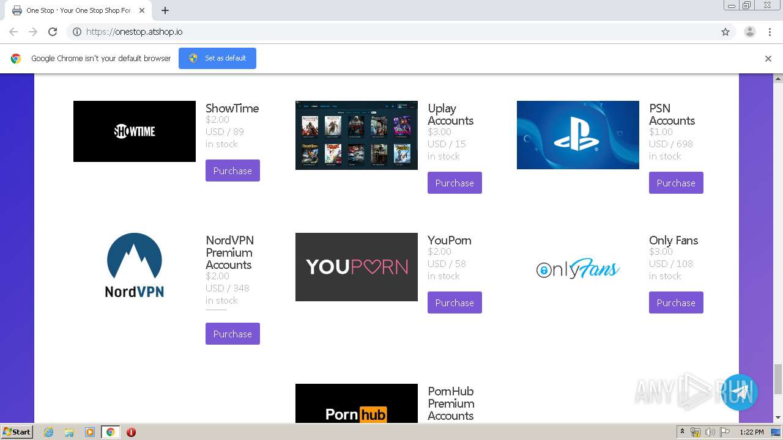Bookmark this page with the star
This screenshot has height=440, width=783.
pyautogui.click(x=725, y=32)
